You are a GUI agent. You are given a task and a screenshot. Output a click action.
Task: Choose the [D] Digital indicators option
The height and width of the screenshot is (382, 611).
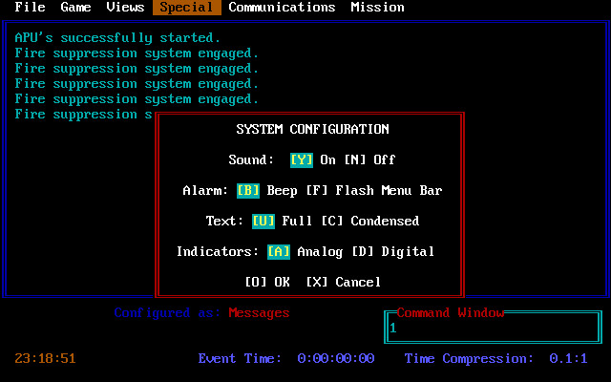[392, 252]
